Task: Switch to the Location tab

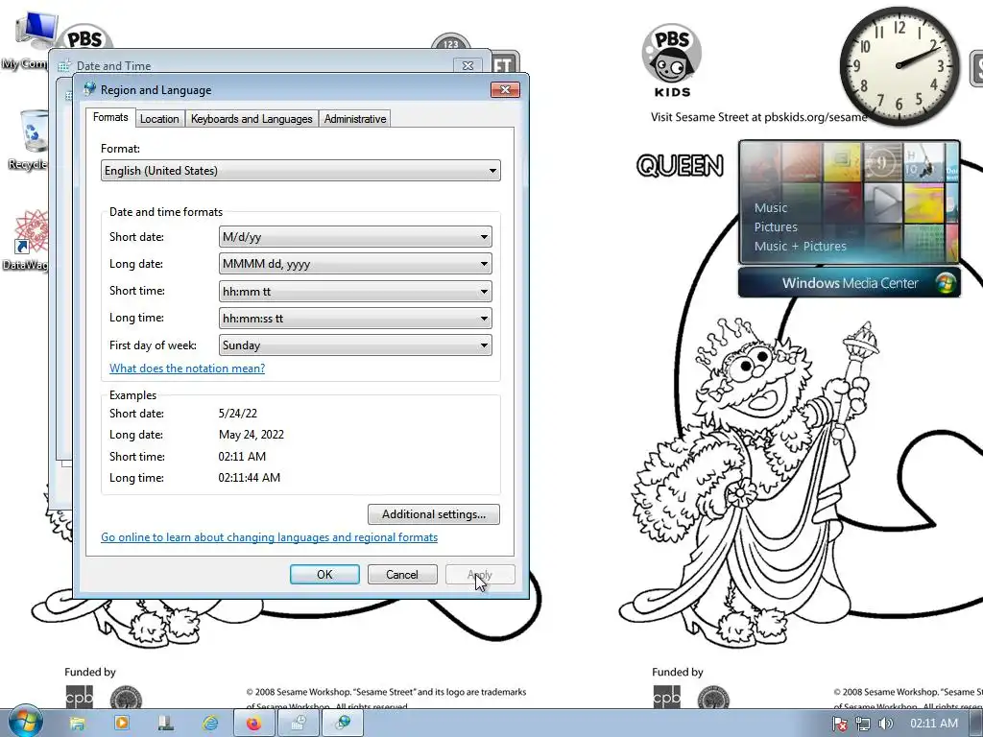Action: point(159,118)
